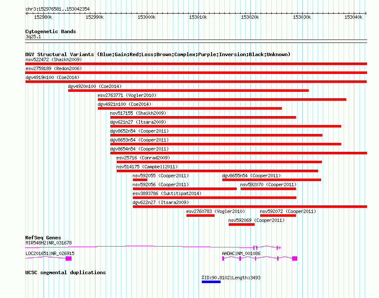379x298 pixels.
Task: Click the LOC201651|NR_026915 gene label
Action: [50, 254]
